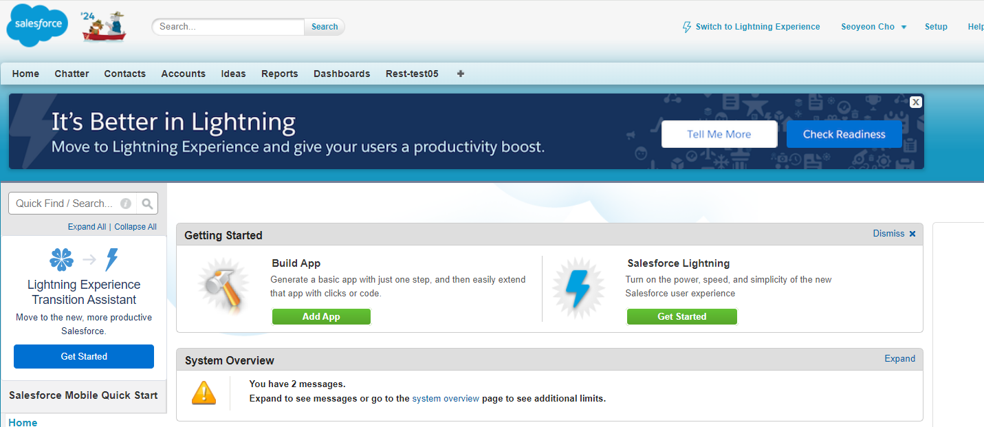This screenshot has width=984, height=427.
Task: Click the top Search button
Action: pyautogui.click(x=325, y=27)
